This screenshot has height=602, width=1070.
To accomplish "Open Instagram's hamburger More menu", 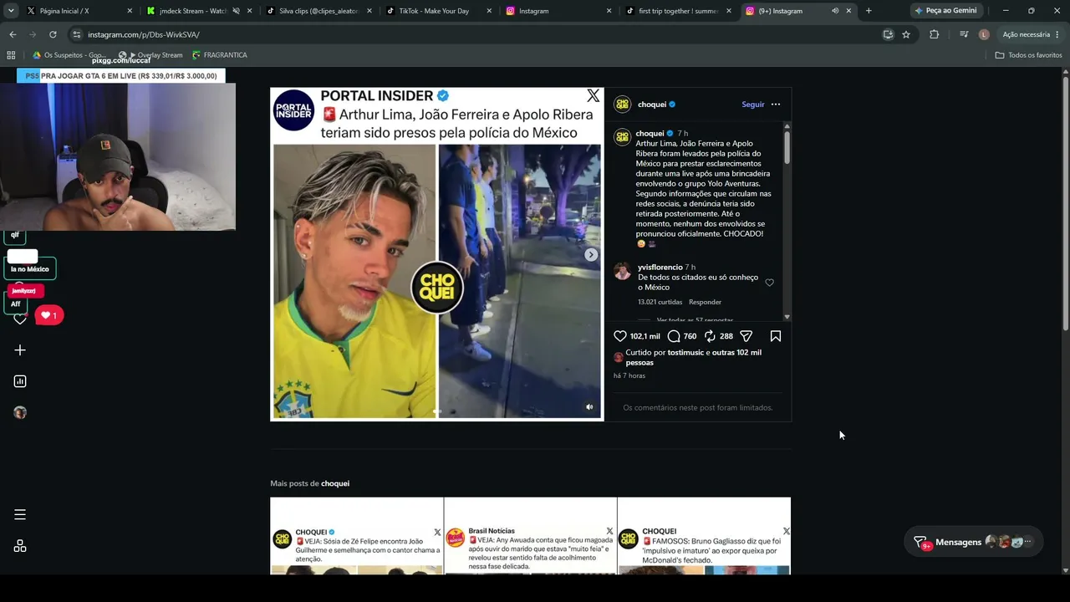I will (x=20, y=515).
